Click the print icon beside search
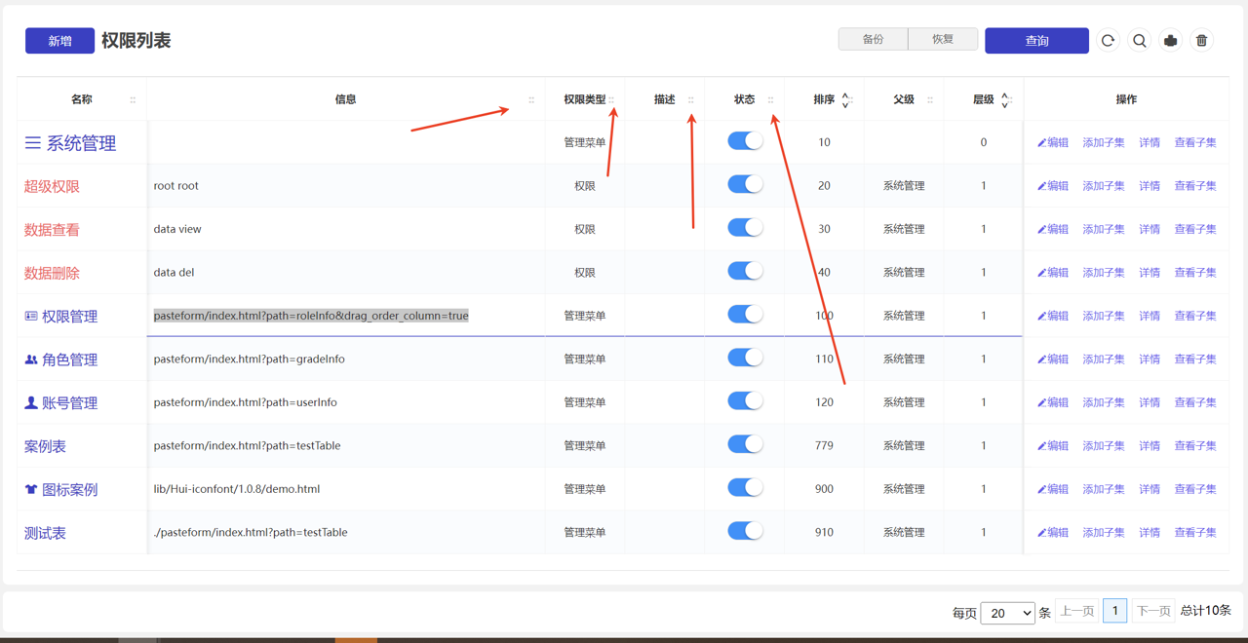 point(1170,41)
